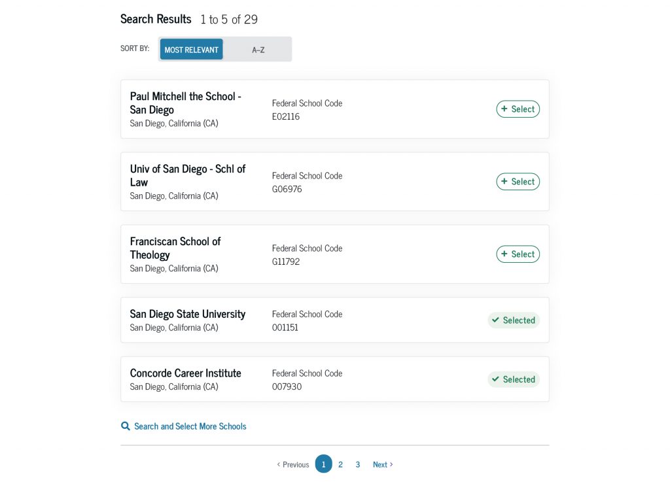670x493 pixels.
Task: Click the plus icon for Franciscan School of Theology
Action: pos(504,254)
